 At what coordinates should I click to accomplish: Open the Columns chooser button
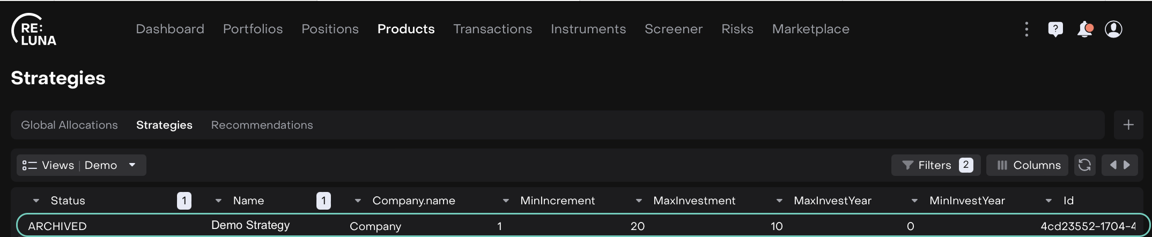[x=1027, y=165]
